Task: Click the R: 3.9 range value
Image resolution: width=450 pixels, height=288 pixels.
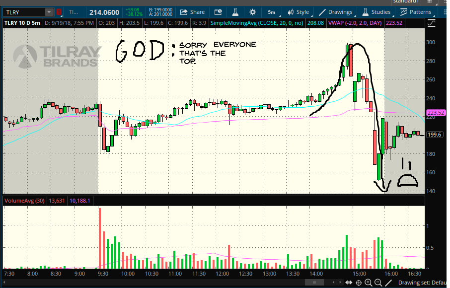Action: pyautogui.click(x=199, y=23)
